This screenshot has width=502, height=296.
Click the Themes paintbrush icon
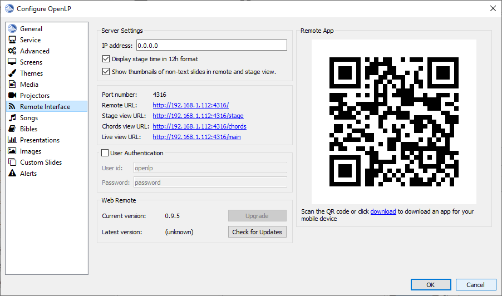pos(12,73)
